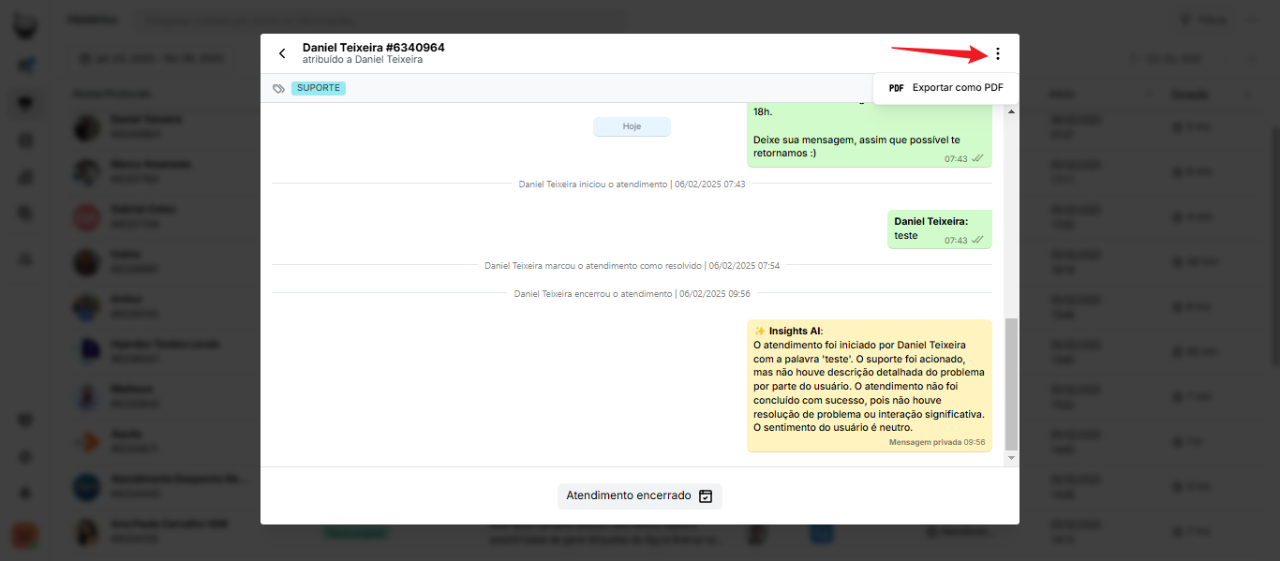Open user avatar at sidebar bottom
Image resolution: width=1280 pixels, height=561 pixels.
tap(25, 536)
